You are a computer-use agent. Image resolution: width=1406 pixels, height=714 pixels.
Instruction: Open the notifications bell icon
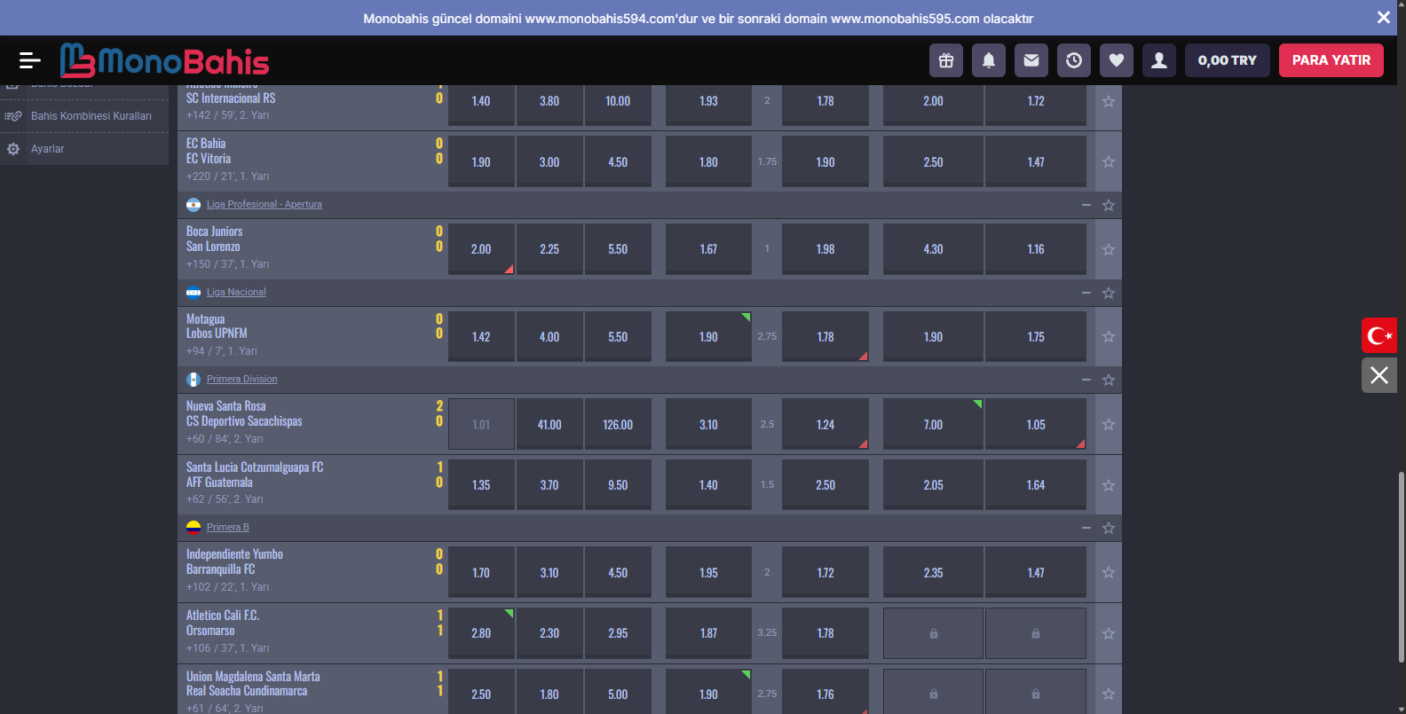click(x=989, y=60)
